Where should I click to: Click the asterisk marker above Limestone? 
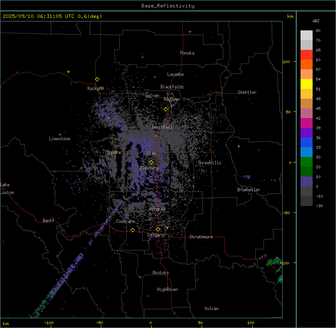click(x=60, y=135)
